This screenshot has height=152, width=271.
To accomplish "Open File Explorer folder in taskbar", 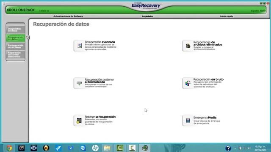I will [x=107, y=148].
